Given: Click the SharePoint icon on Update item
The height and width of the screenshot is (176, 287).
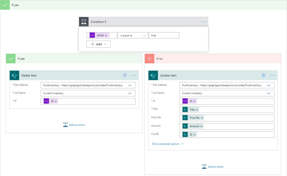Looking at the screenshot, I should click(x=153, y=75).
